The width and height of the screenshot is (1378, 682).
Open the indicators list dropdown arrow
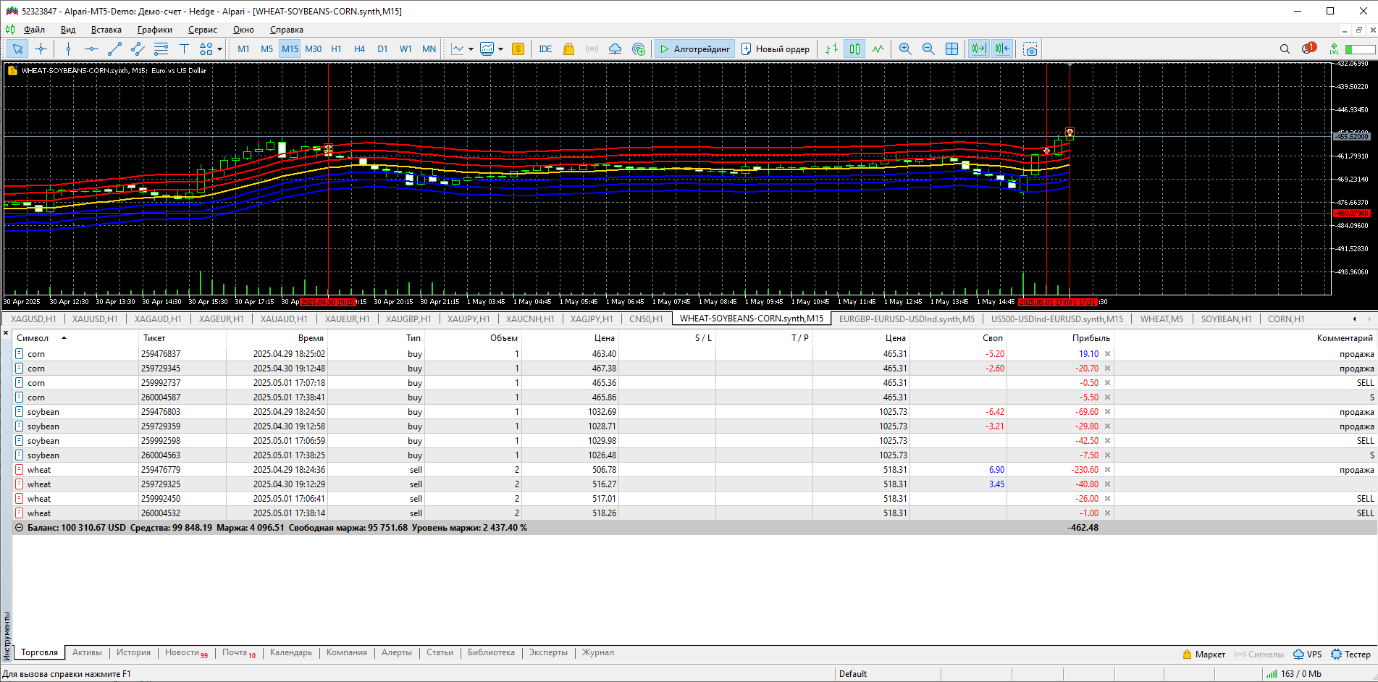tap(471, 49)
